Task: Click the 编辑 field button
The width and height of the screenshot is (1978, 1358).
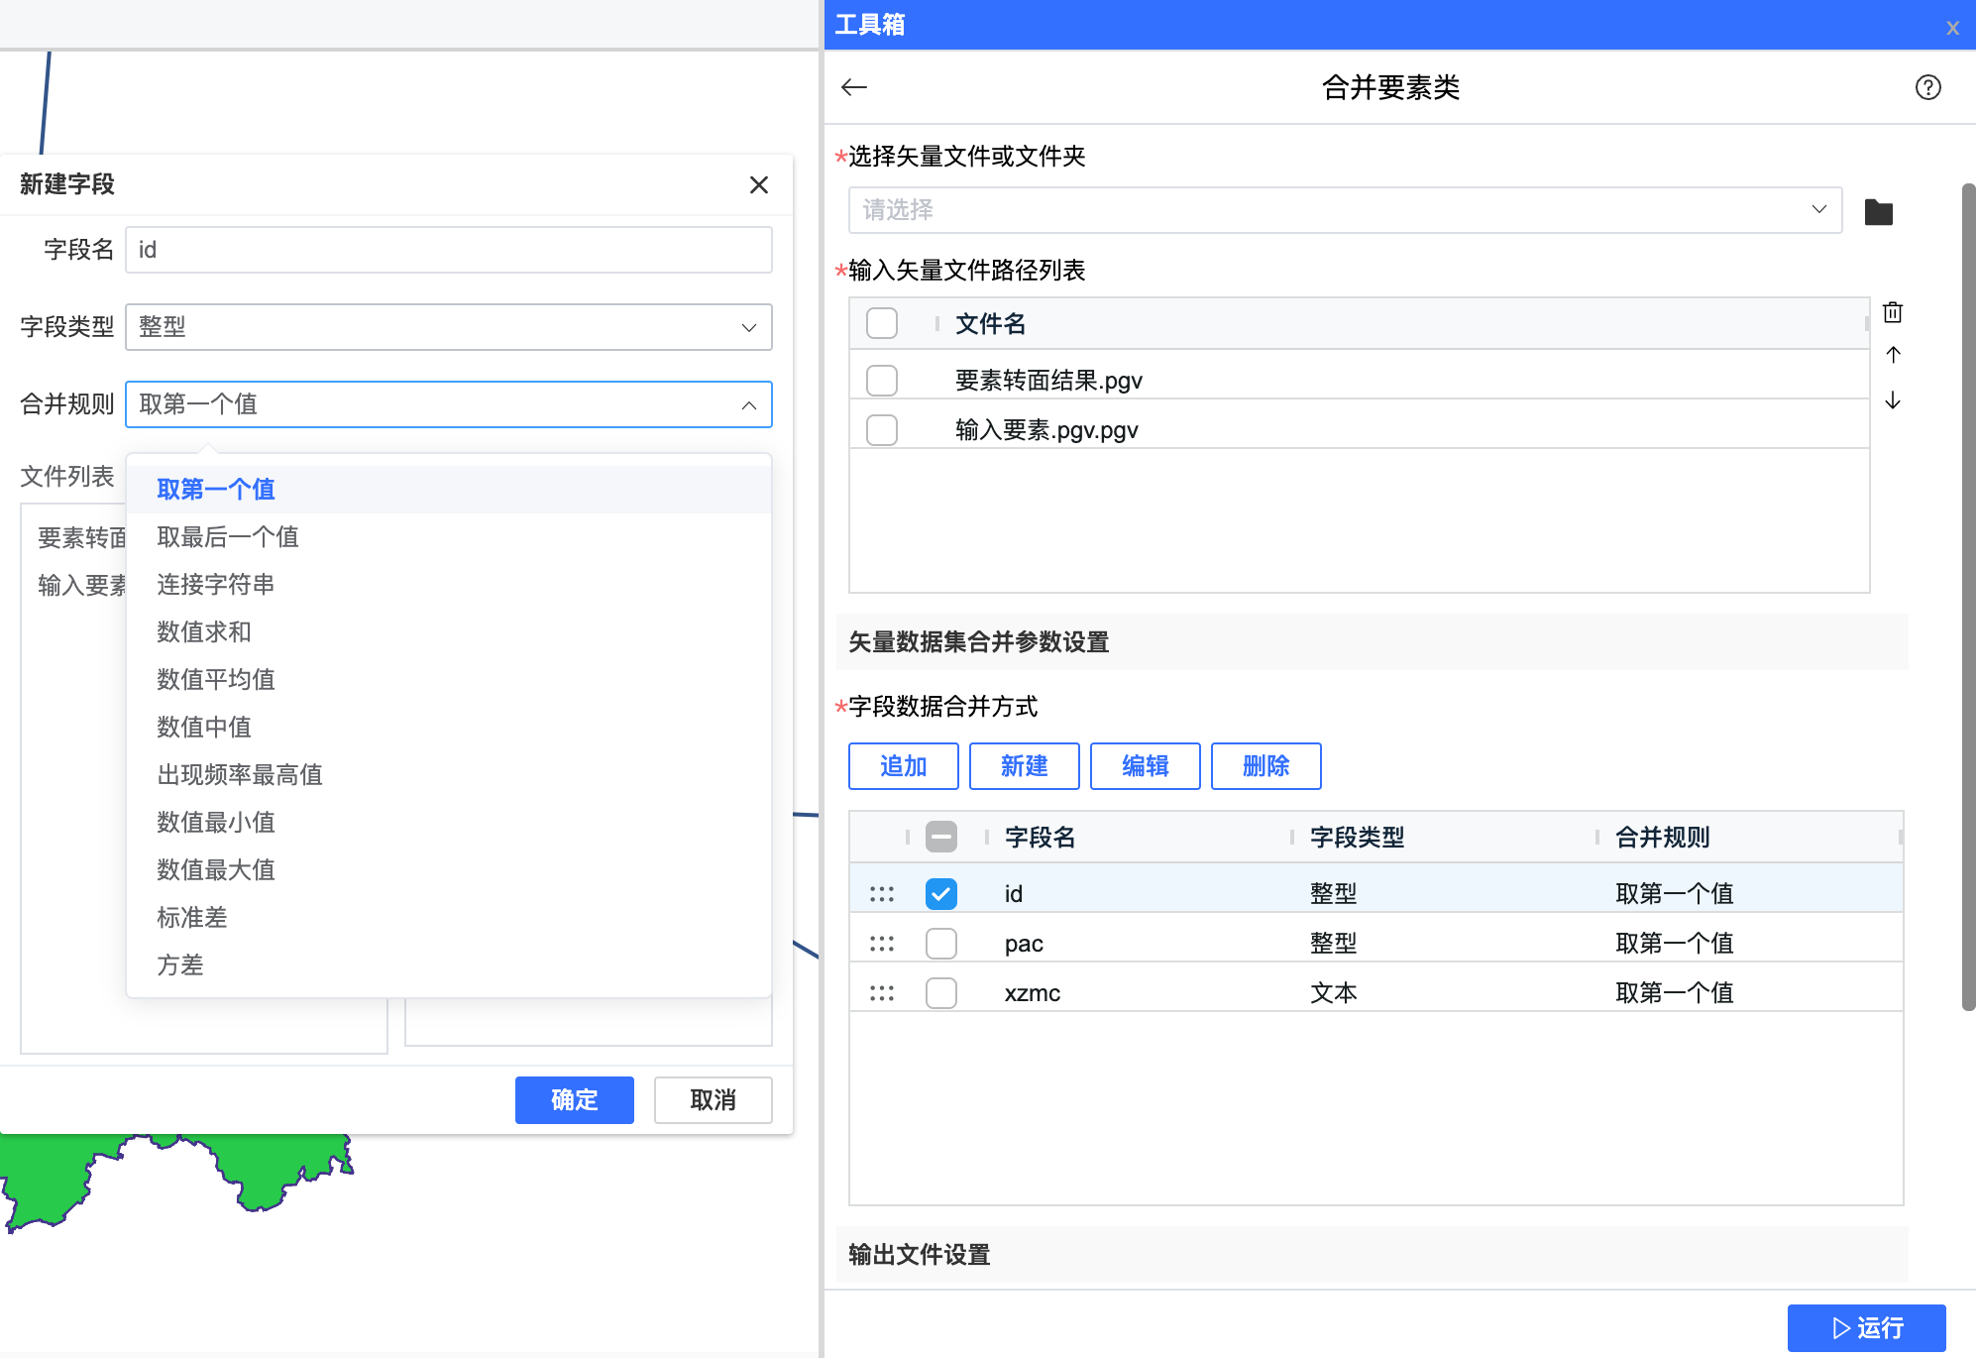Action: click(1146, 766)
